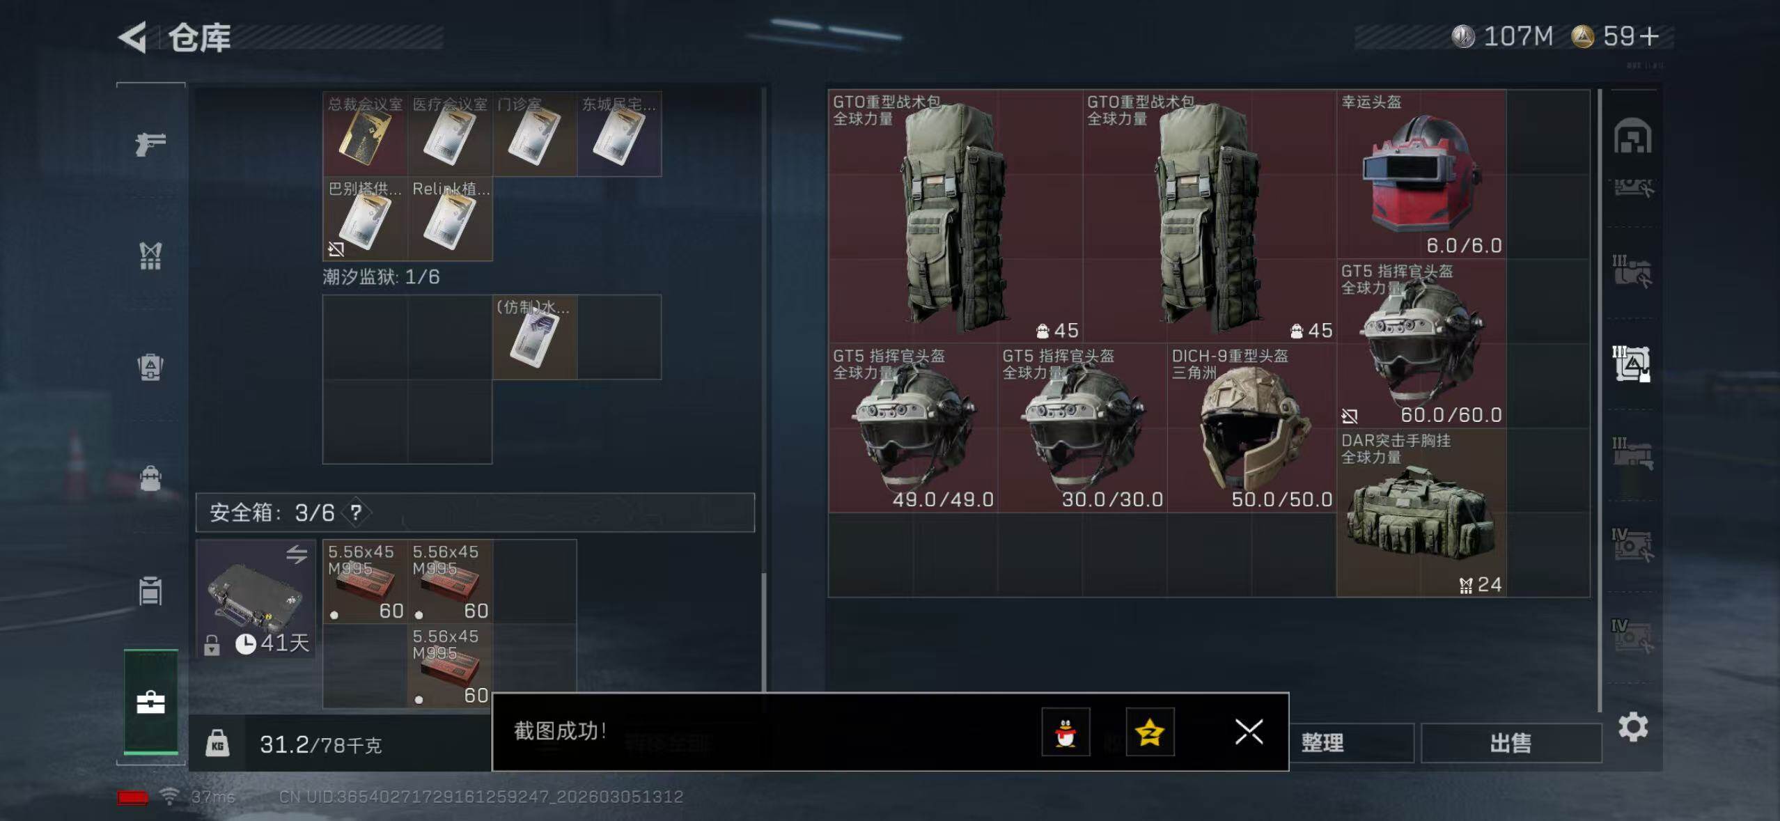The image size is (1780, 821).
Task: Add currency with the plus next to 59
Action: click(1649, 36)
